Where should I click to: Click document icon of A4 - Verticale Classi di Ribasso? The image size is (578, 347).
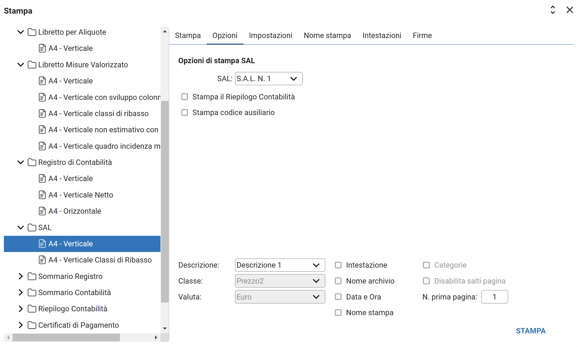click(42, 260)
